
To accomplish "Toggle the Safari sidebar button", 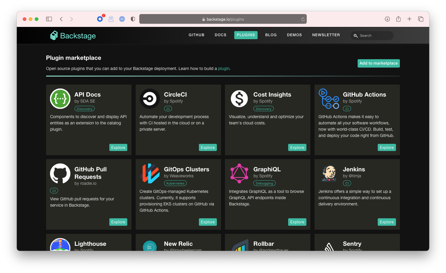I will coord(49,19).
